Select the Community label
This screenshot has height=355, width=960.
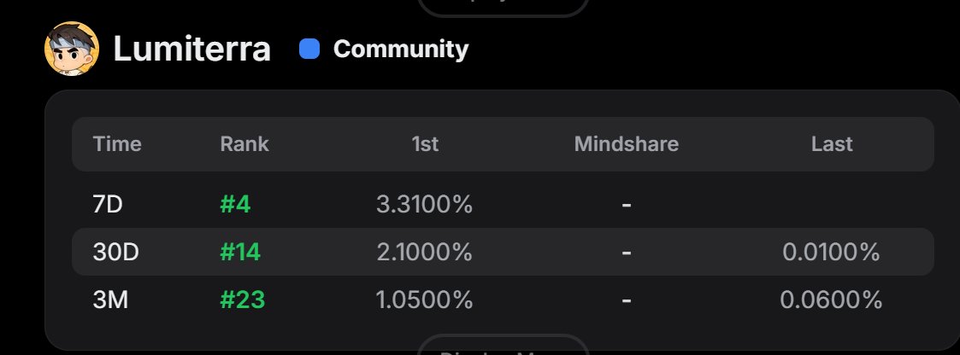coord(400,49)
